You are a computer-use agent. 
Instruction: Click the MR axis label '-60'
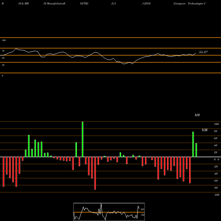click(x=216, y=181)
